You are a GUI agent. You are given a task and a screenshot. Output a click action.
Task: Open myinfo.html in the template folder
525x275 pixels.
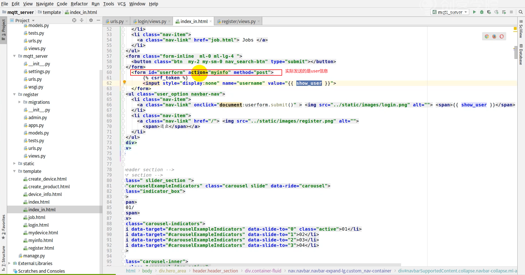41,240
